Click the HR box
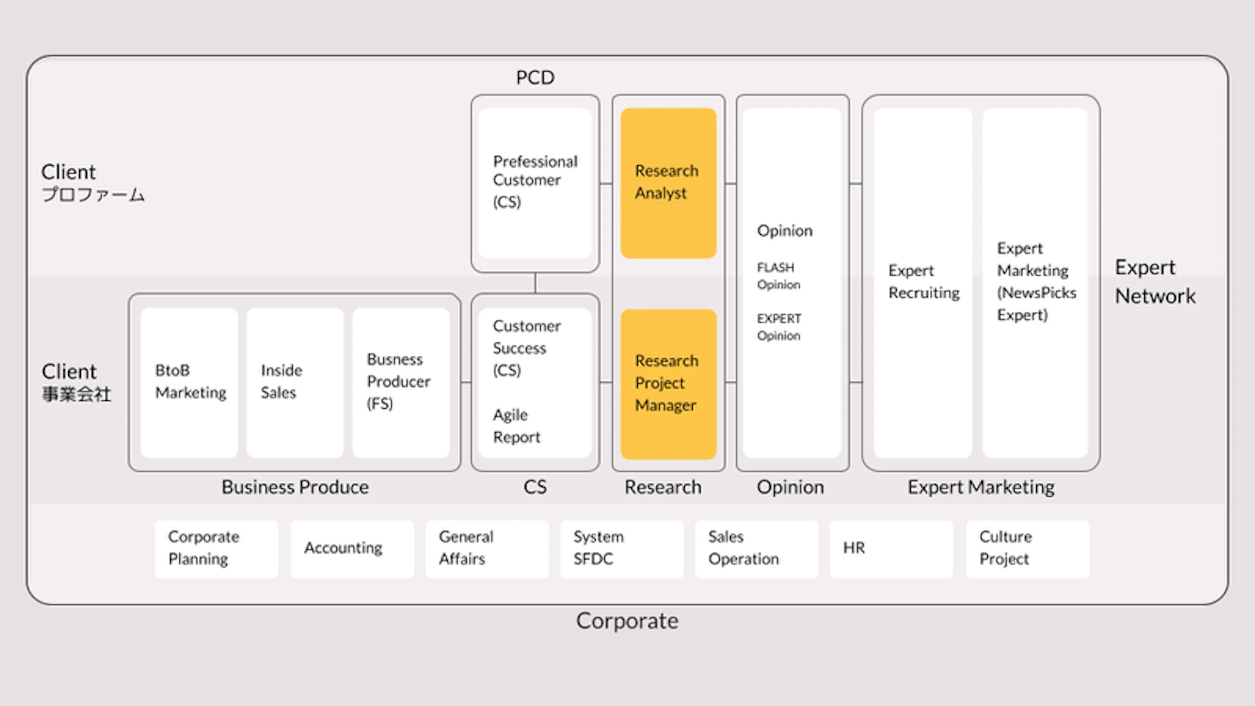Viewport: 1255px width, 706px height. click(892, 549)
